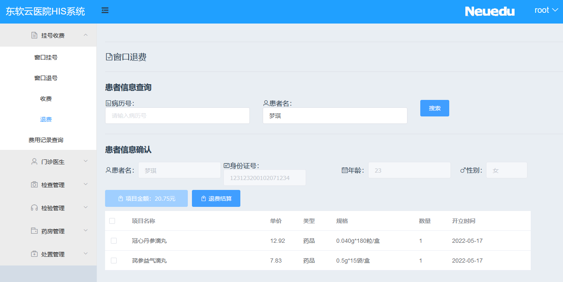The width and height of the screenshot is (563, 282).
Task: Click the 规格 column header
Action: click(342, 221)
